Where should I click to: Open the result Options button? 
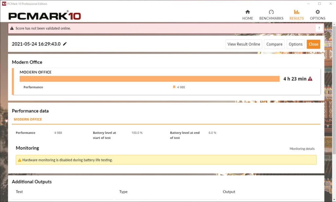(296, 44)
